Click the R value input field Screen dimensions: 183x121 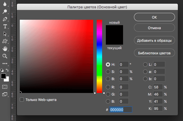(124, 87)
